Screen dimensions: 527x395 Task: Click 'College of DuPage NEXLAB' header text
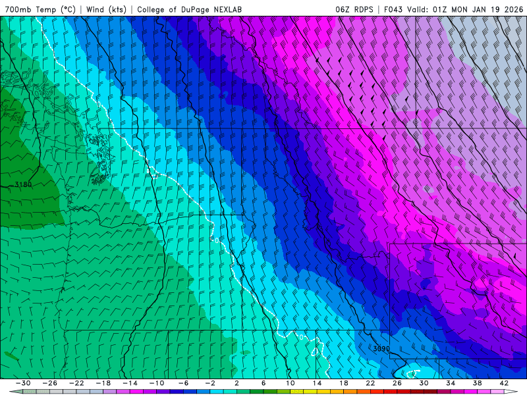click(189, 9)
